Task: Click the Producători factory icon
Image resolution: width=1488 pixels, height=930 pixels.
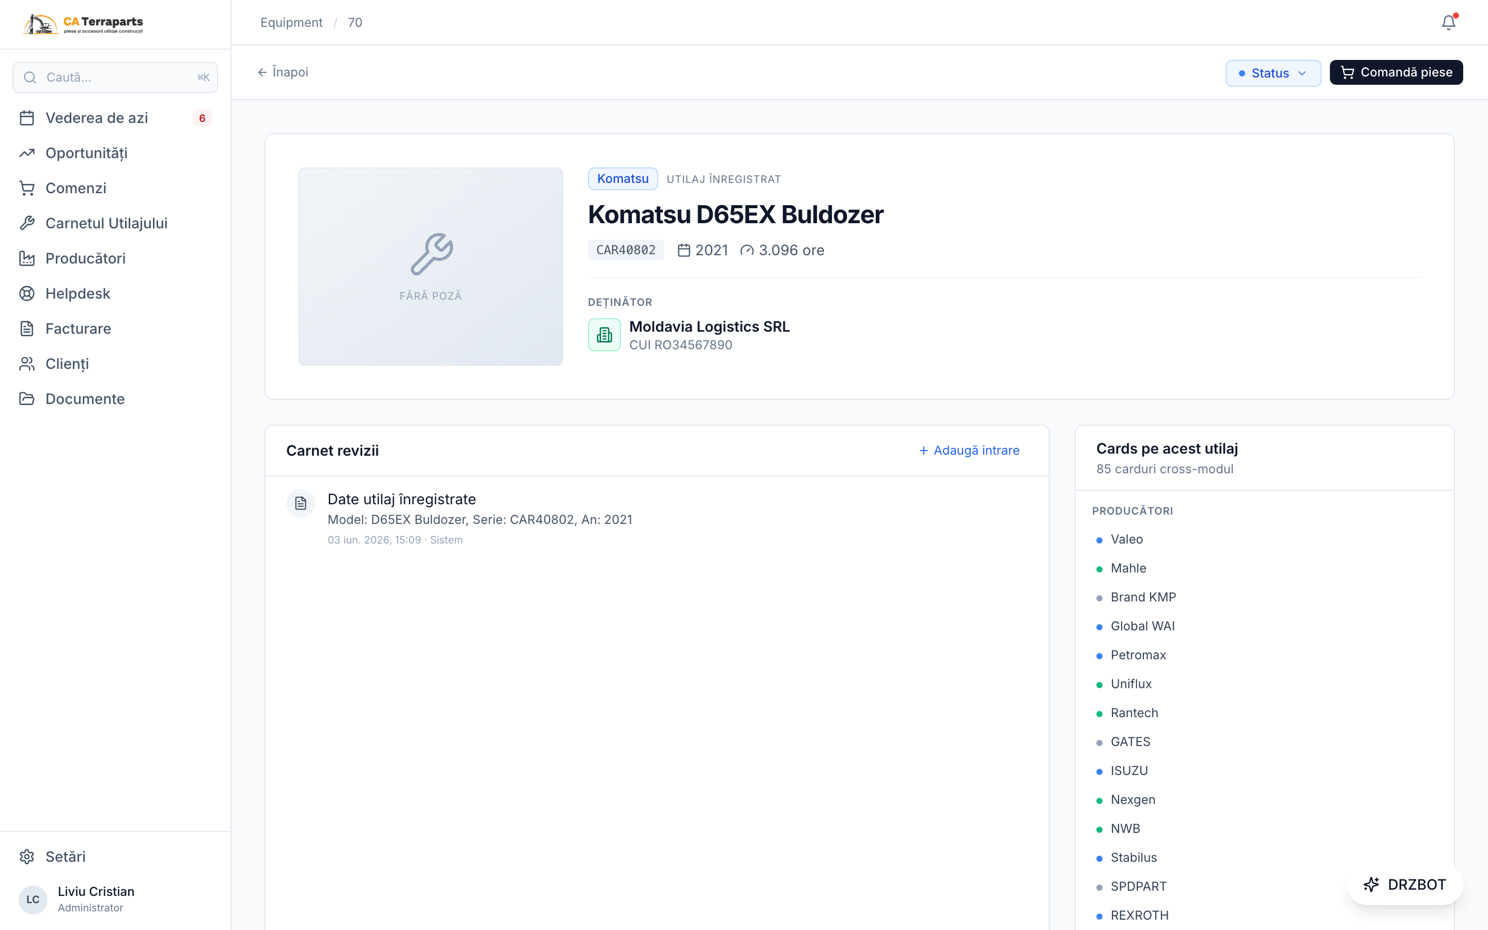Action: (26, 258)
